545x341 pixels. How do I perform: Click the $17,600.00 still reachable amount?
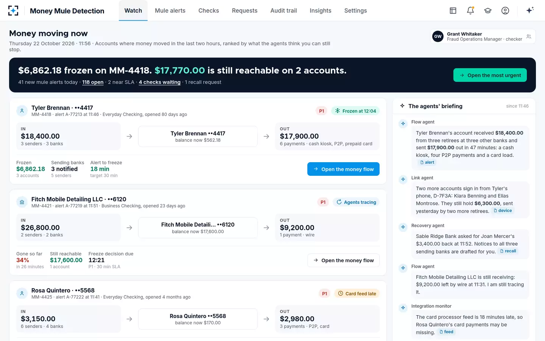click(66, 260)
